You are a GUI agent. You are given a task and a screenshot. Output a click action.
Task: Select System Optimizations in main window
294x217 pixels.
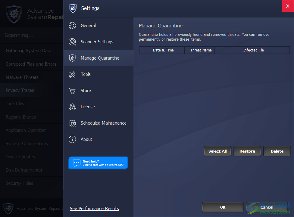[32, 144]
